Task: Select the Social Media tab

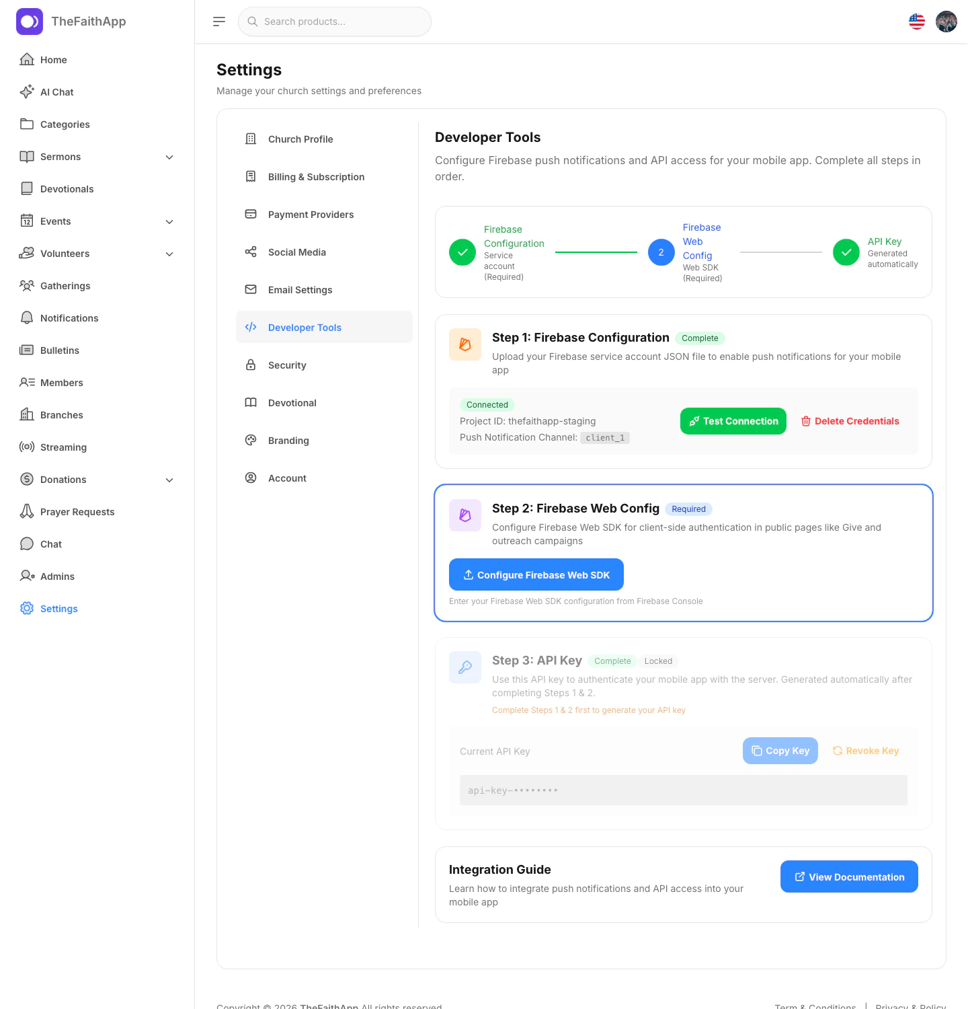Action: click(x=324, y=252)
